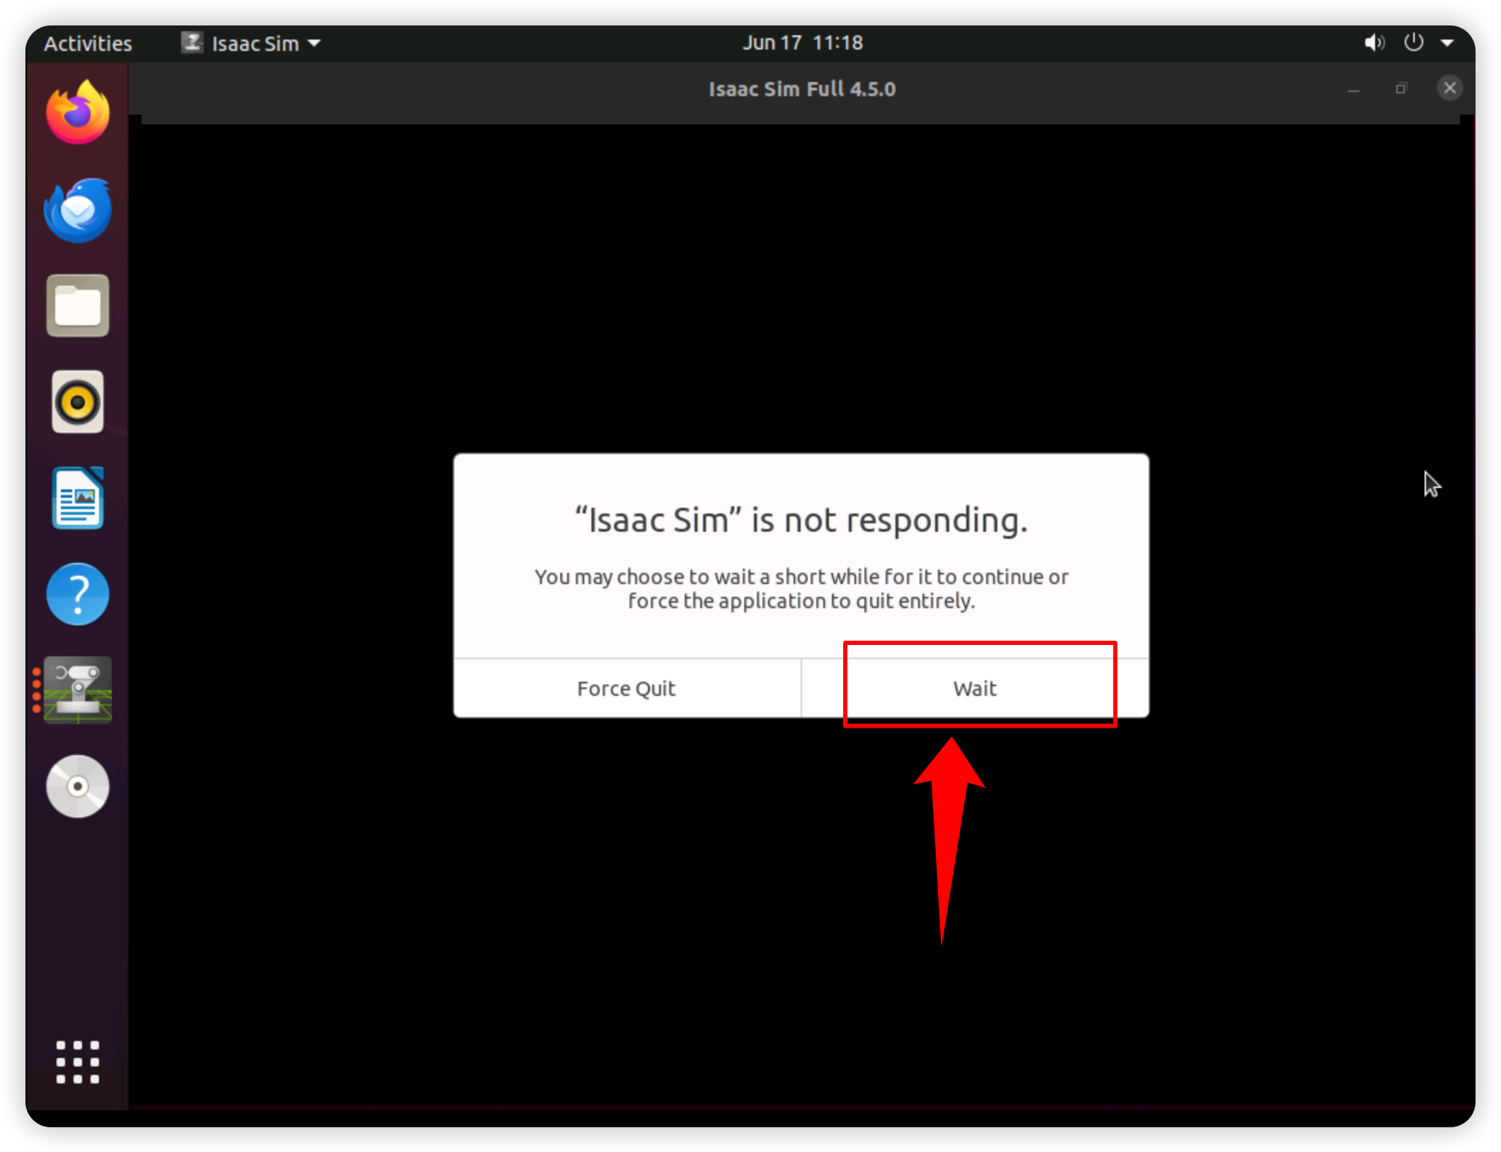Click the "is not responding" heading
This screenshot has width=1501, height=1152.
[x=801, y=520]
